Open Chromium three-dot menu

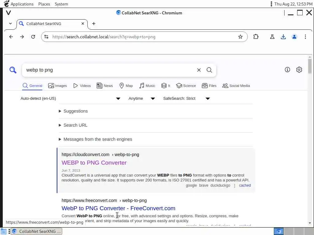305,37
